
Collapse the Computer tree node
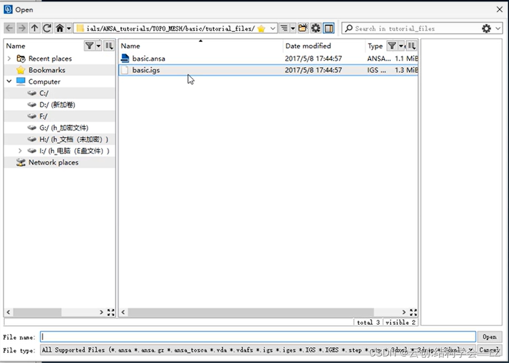[x=9, y=81]
